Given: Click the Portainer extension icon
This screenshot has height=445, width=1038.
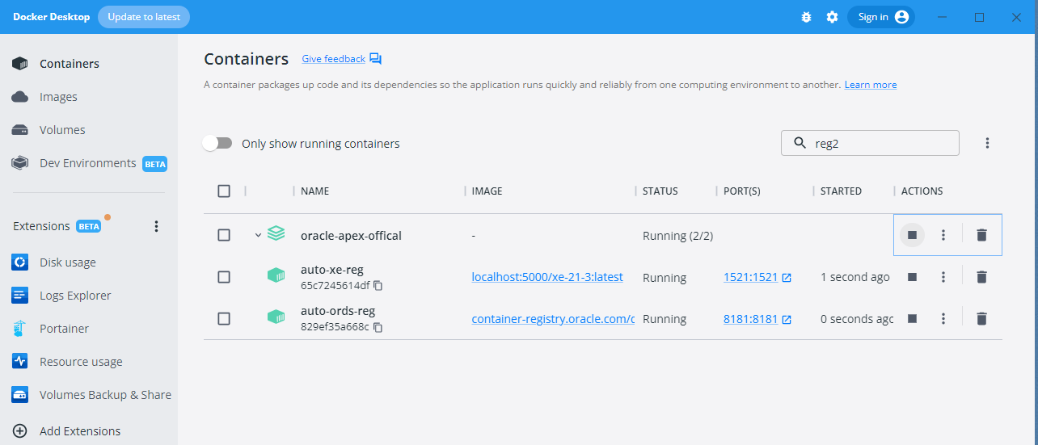Looking at the screenshot, I should tap(20, 329).
